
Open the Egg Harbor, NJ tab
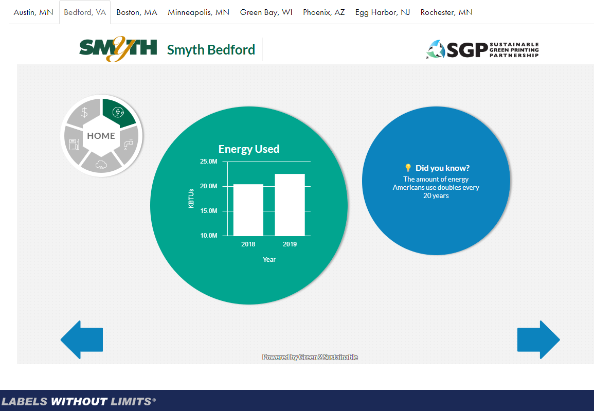(x=383, y=12)
